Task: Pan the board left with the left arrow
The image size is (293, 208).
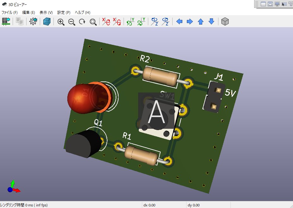Action: 179,21
